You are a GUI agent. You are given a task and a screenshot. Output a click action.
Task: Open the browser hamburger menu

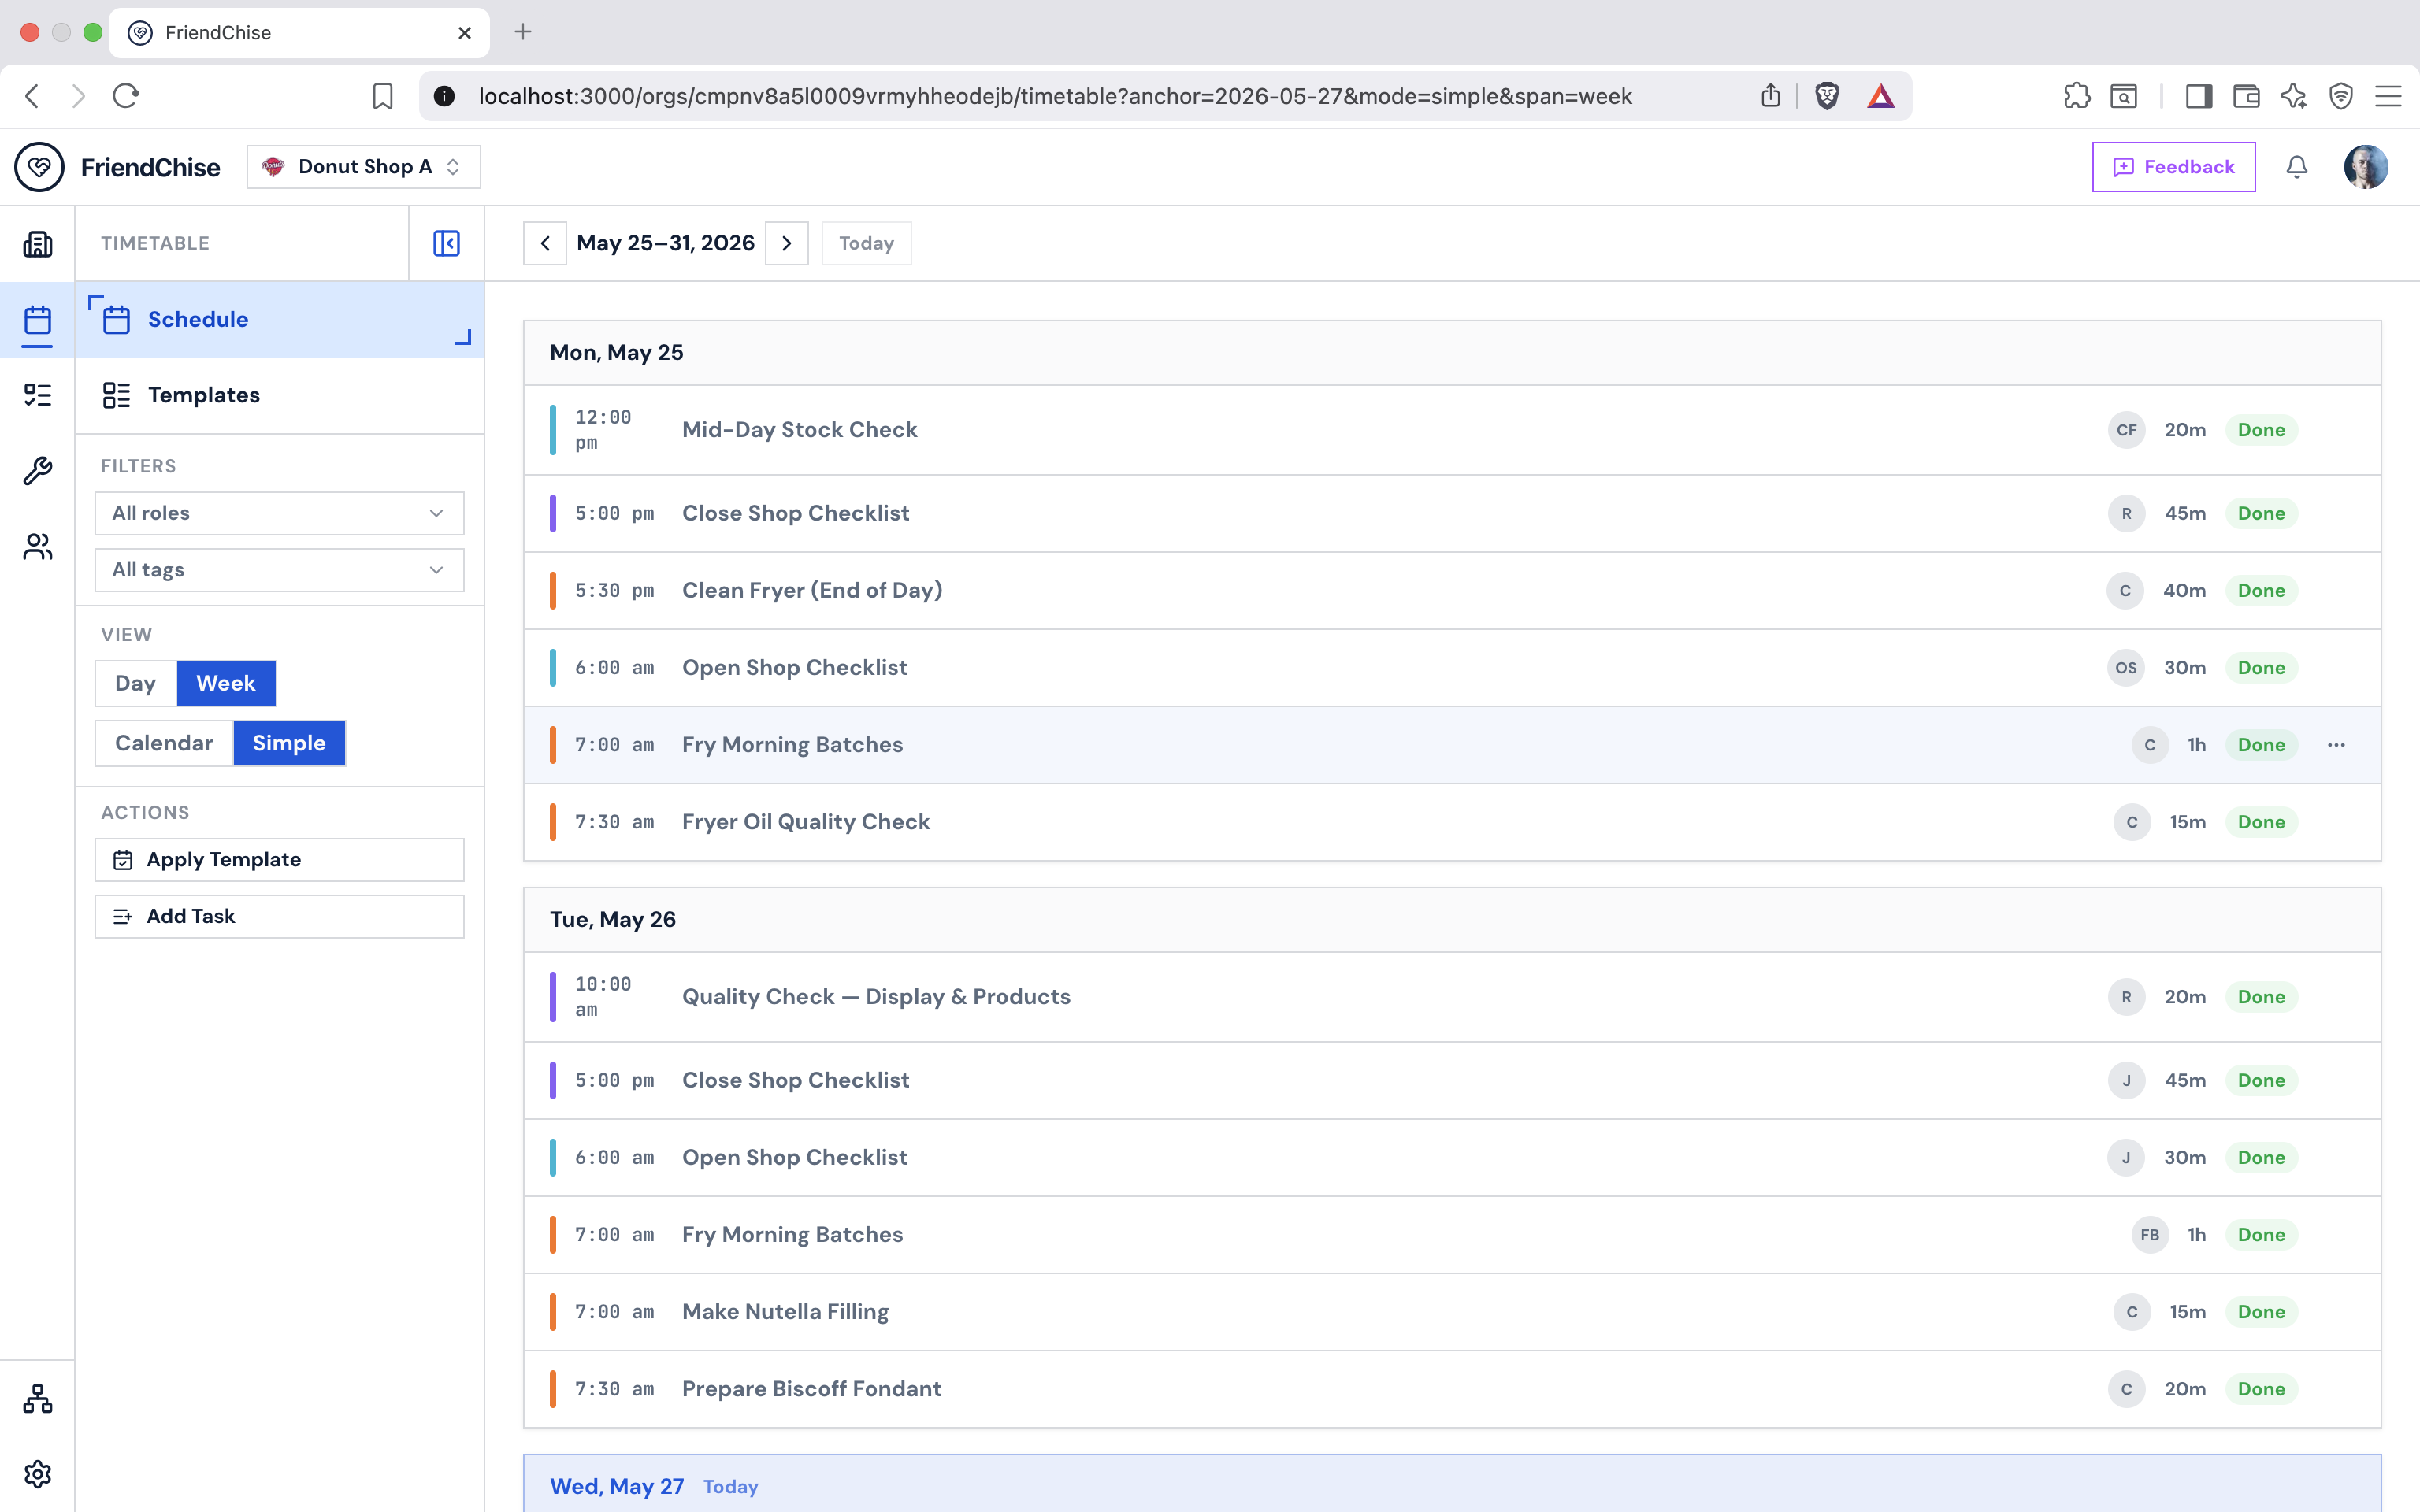coord(2389,96)
